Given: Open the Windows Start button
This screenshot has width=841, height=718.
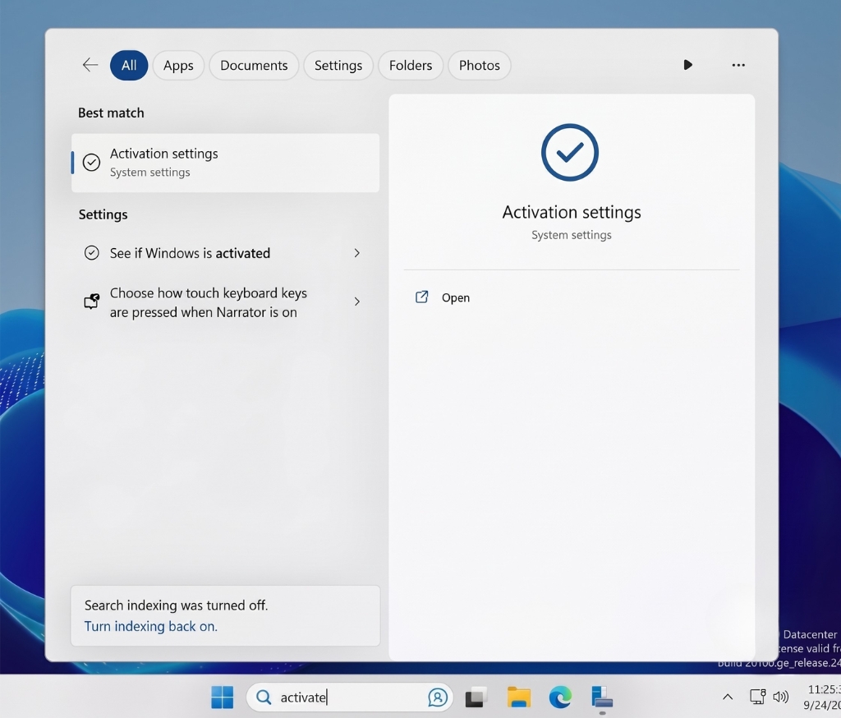Looking at the screenshot, I should pos(222,697).
